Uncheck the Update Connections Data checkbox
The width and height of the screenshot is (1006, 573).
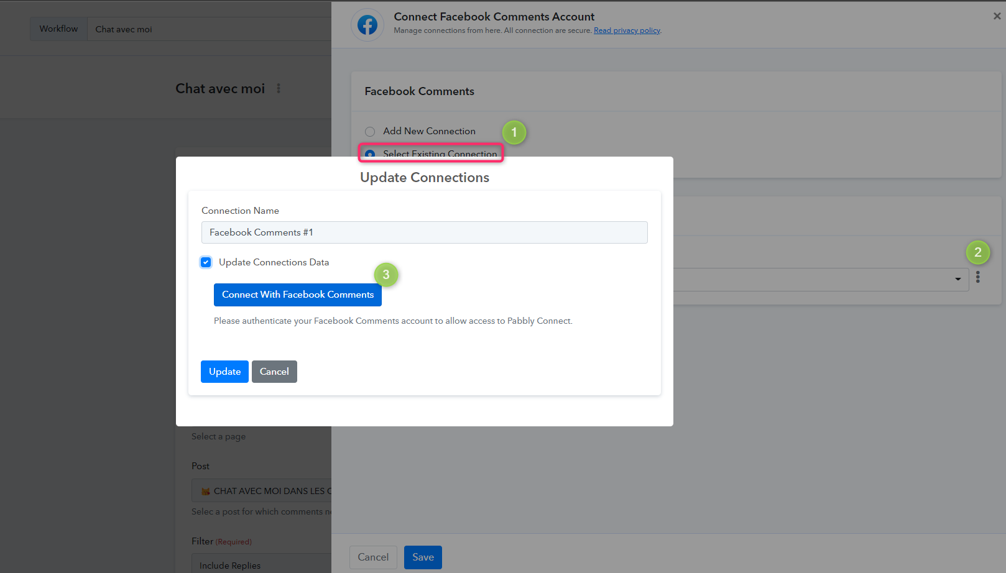click(206, 262)
